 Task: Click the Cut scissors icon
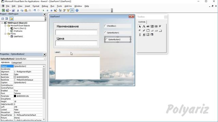point(18,11)
